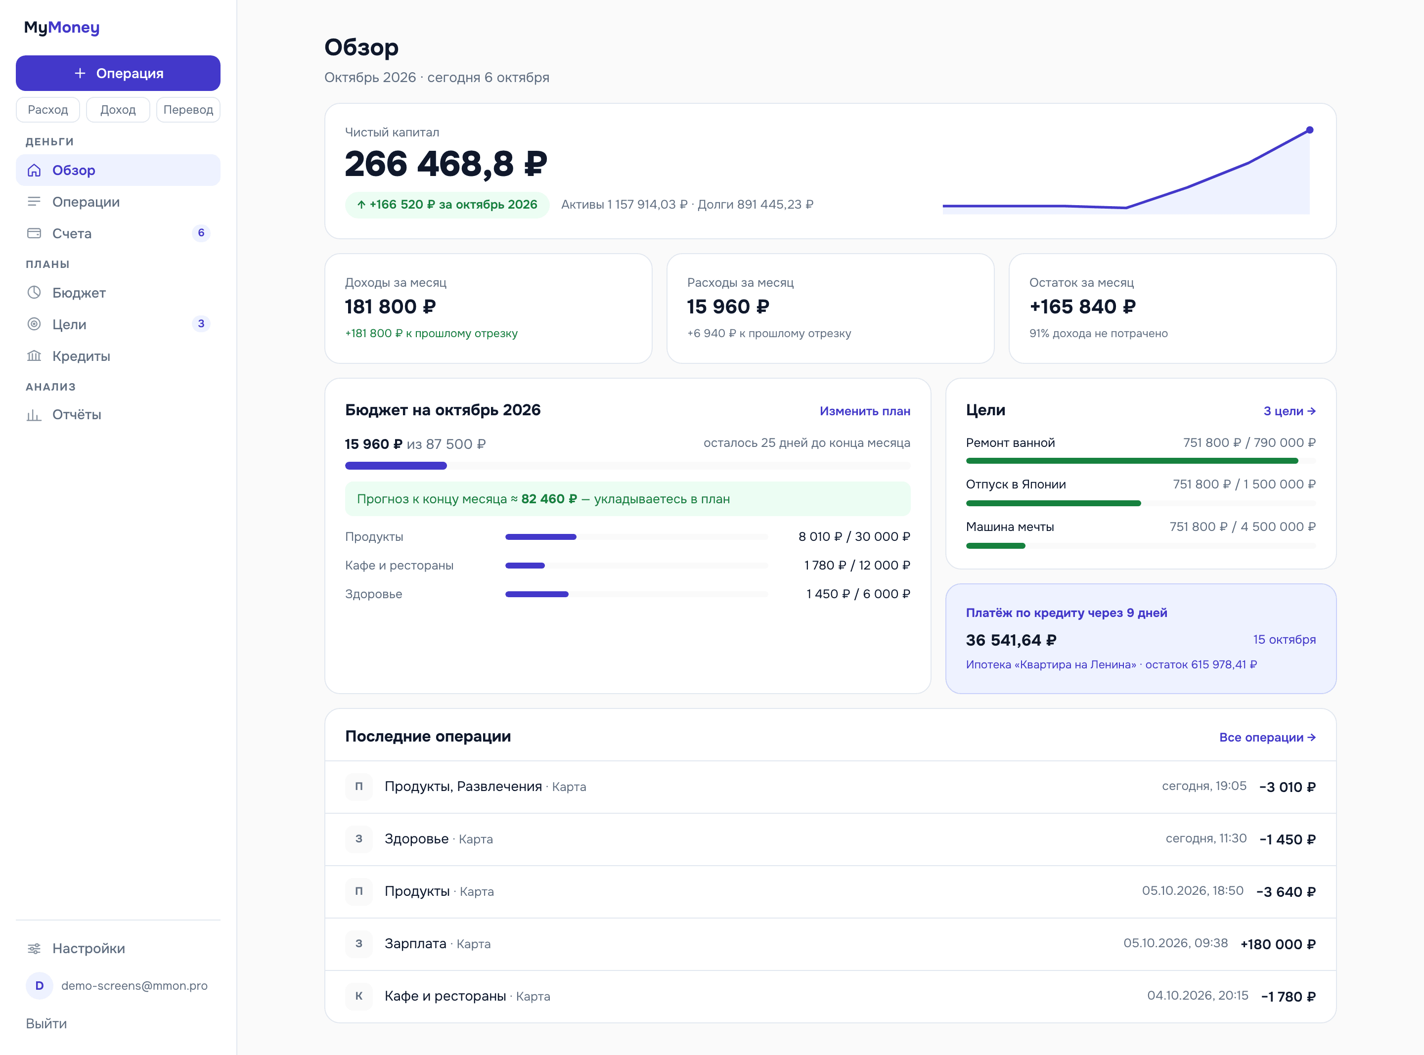Click the З icon of Зарплата operation
1424x1055 pixels.
(x=359, y=944)
